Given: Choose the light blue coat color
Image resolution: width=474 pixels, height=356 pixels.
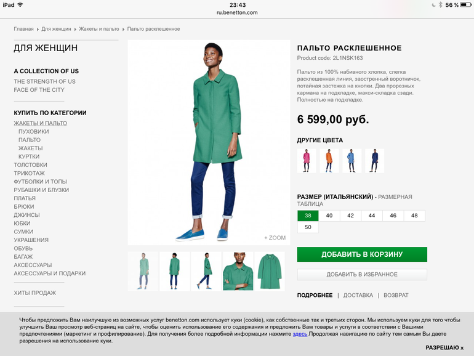Looking at the screenshot, I should click(x=352, y=161).
